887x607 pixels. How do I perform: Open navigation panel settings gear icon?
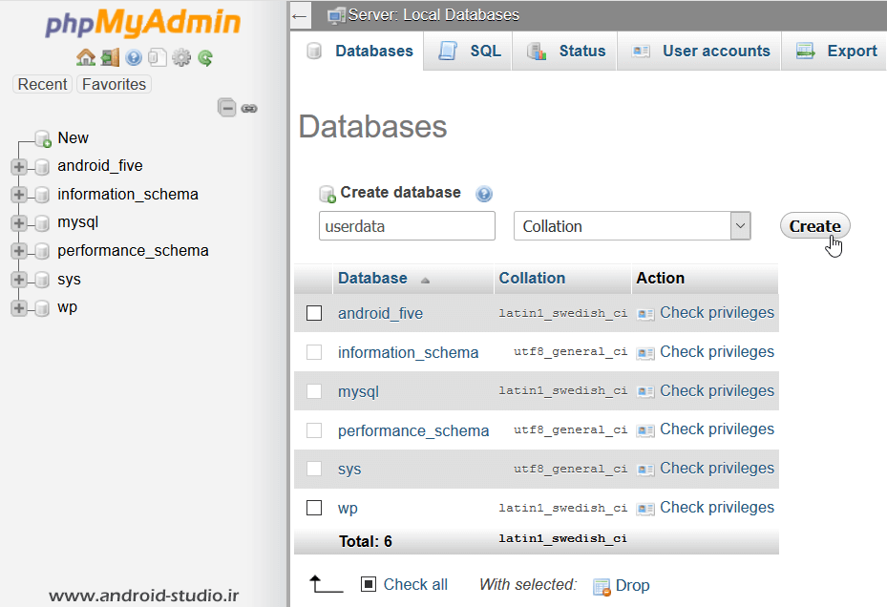point(181,57)
